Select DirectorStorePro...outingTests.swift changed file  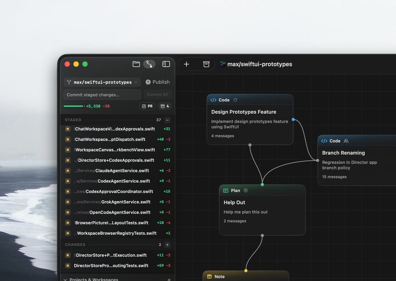coord(118,265)
